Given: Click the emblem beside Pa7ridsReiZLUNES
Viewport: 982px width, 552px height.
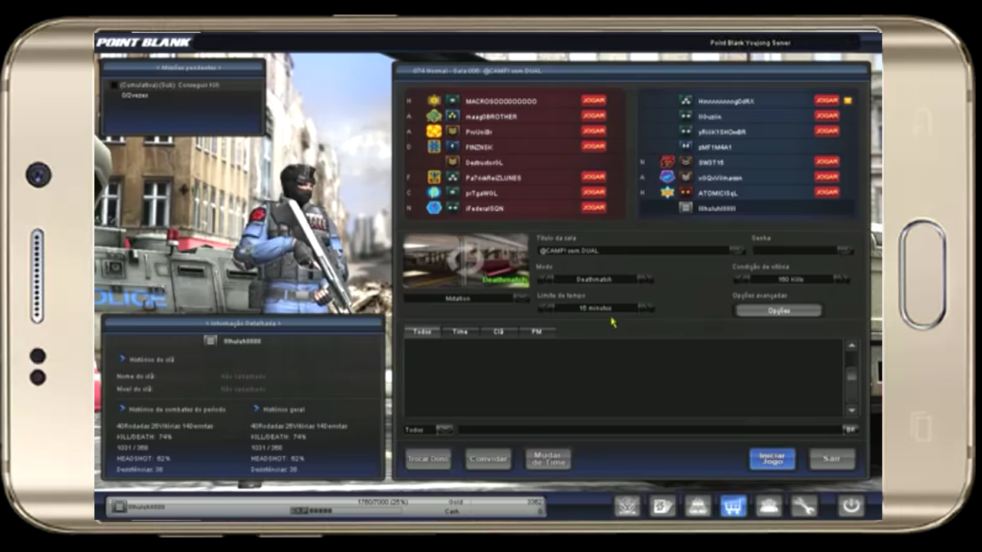Looking at the screenshot, I should pos(434,177).
